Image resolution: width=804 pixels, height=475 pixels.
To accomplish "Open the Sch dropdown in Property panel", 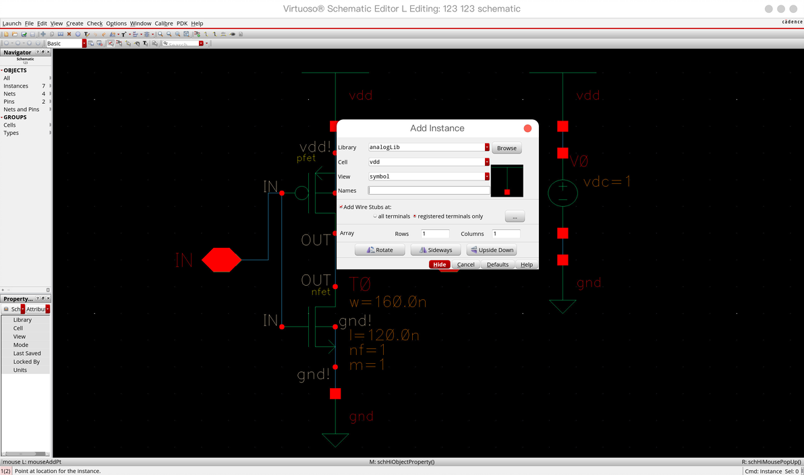I will click(x=23, y=309).
